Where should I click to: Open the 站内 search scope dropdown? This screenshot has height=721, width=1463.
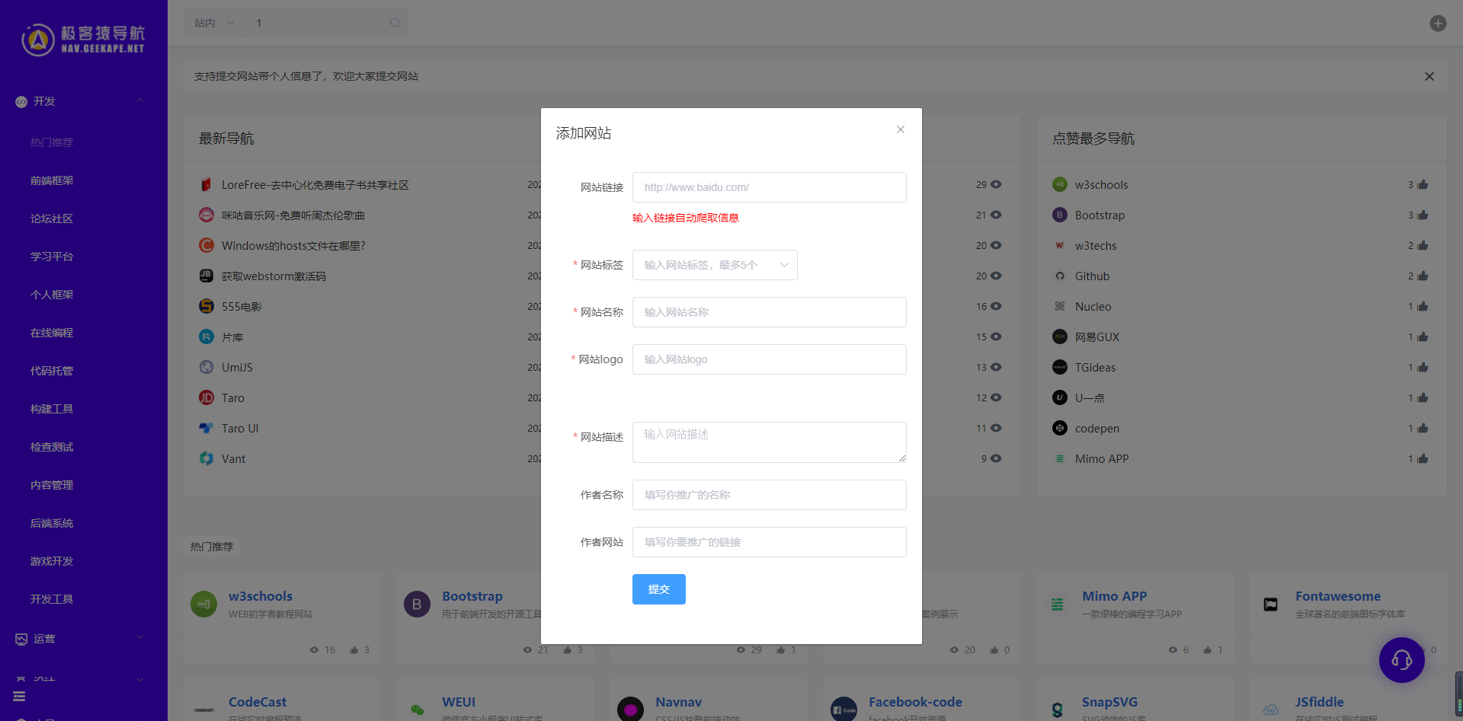click(213, 23)
